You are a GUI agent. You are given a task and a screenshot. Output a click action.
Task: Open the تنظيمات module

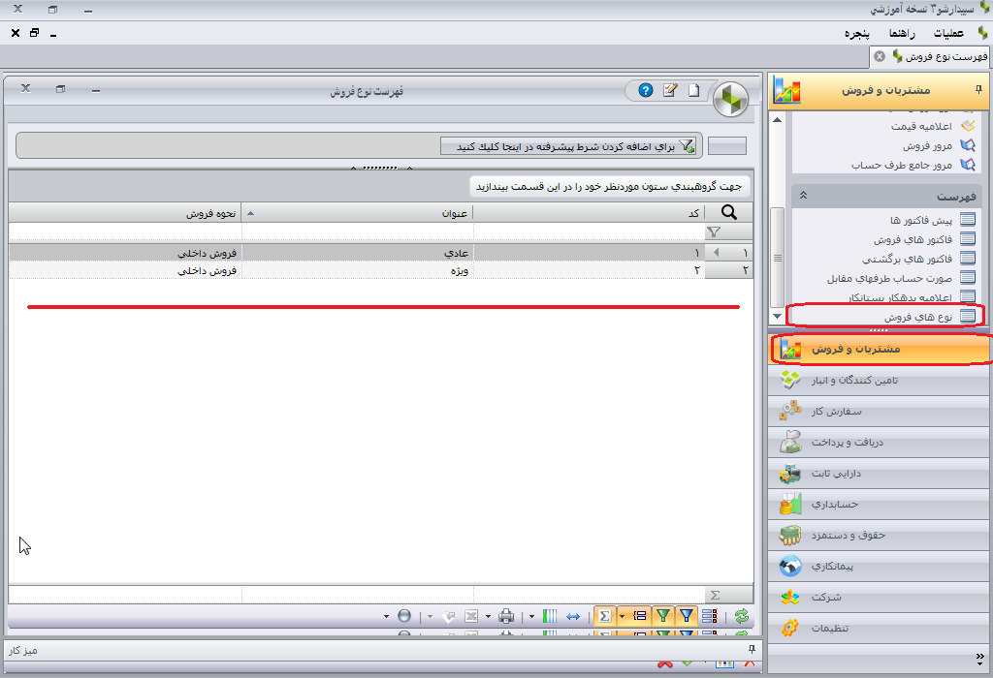[879, 628]
